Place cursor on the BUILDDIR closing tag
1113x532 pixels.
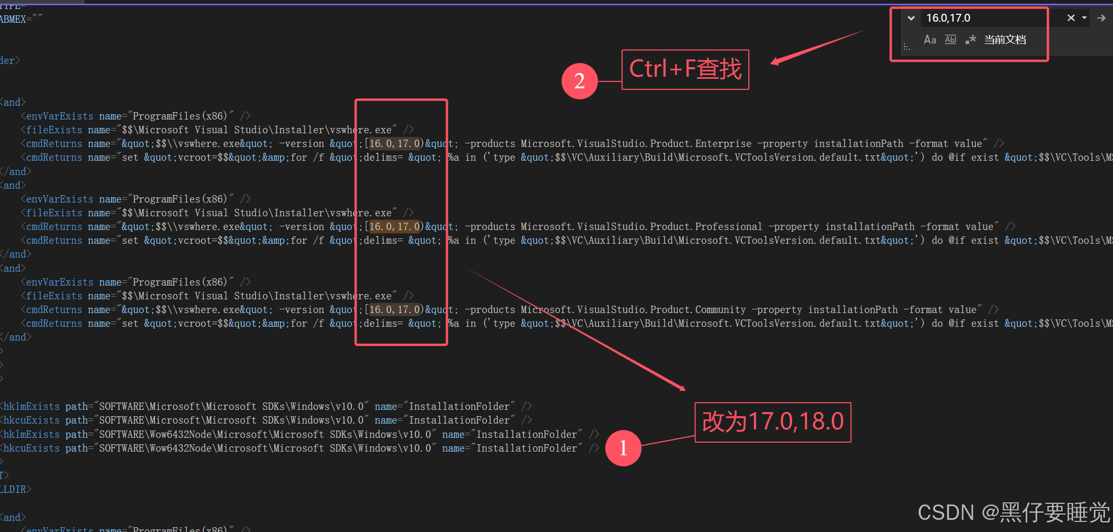(x=16, y=489)
